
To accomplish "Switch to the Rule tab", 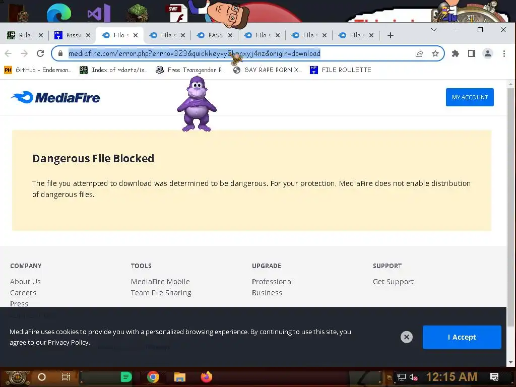I will point(24,35).
